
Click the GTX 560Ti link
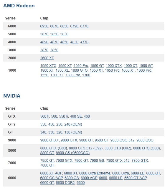[x=45, y=116]
